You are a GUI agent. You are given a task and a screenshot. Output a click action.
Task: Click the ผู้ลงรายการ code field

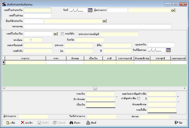click(117, 10)
